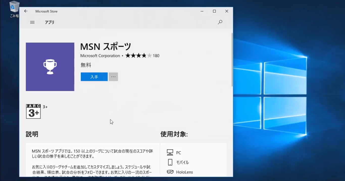Click the 180 ratings count

click(156, 56)
